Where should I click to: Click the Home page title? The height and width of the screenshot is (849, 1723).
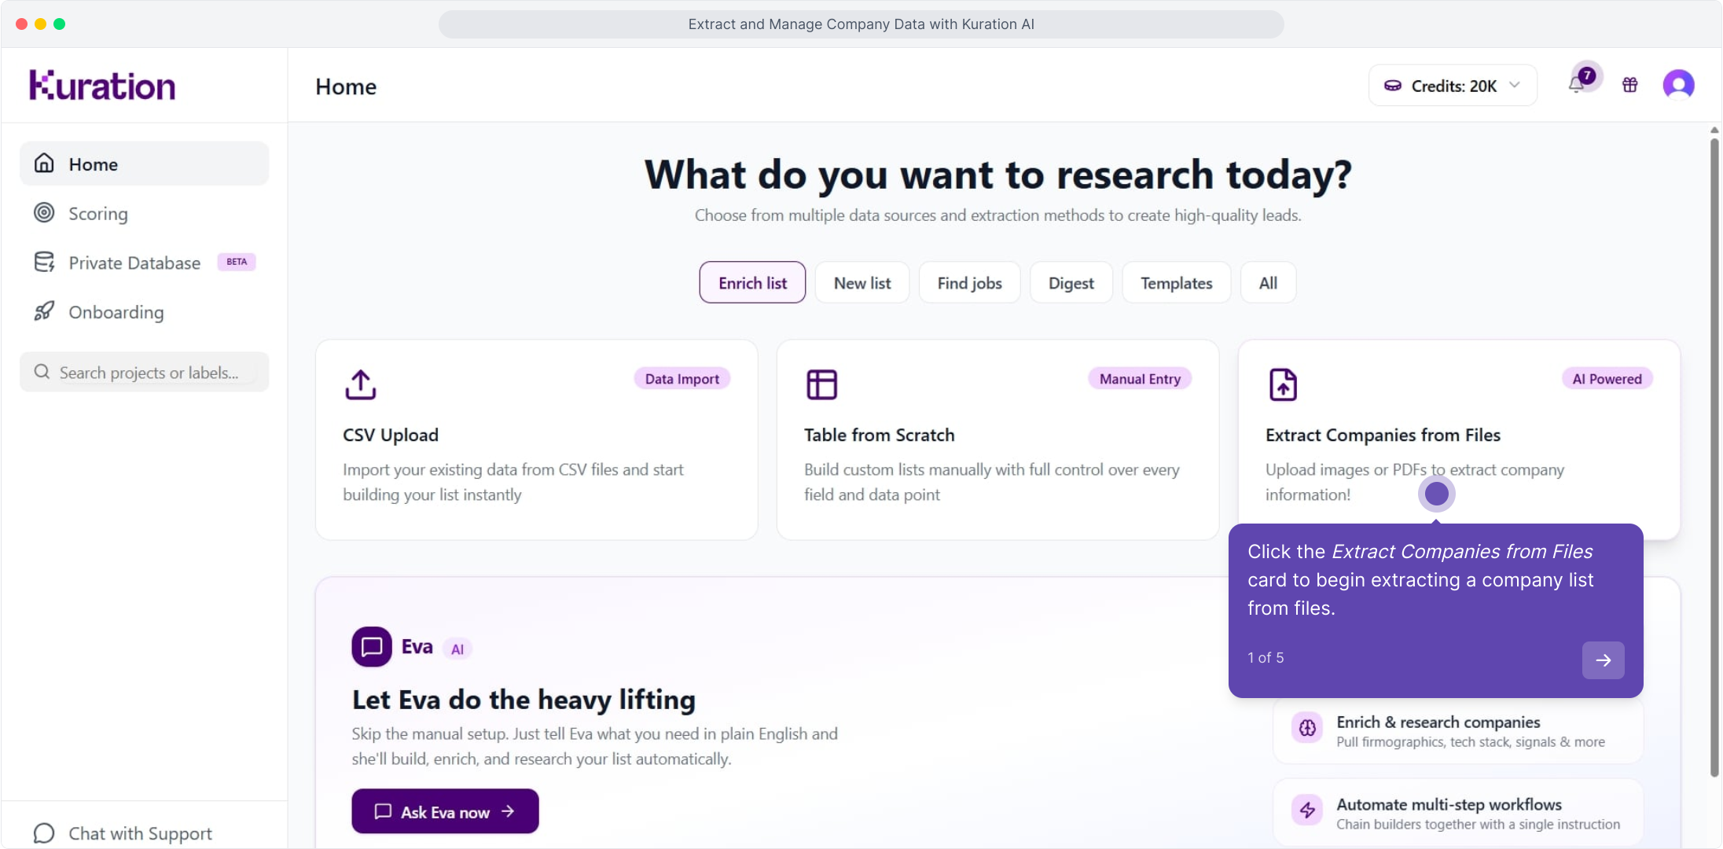346,86
